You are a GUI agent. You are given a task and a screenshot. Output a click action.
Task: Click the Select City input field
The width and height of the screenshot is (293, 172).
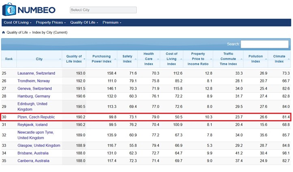(103, 10)
